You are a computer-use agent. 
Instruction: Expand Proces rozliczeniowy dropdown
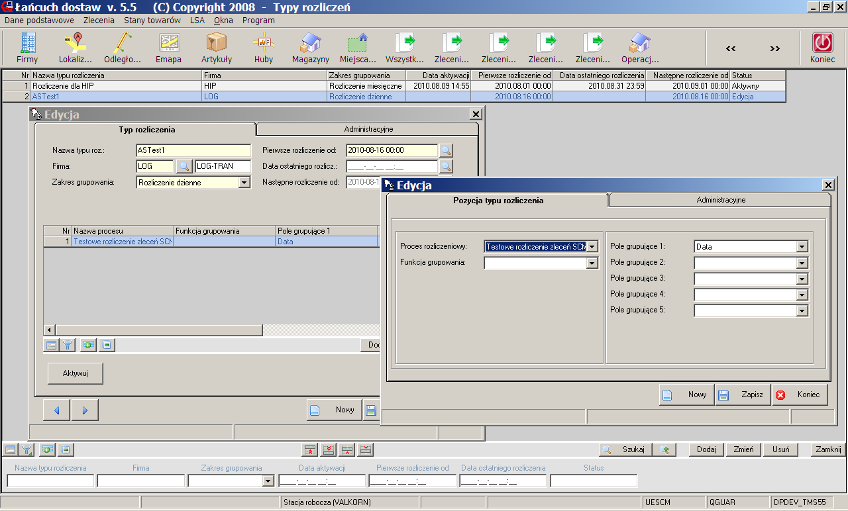coord(592,247)
